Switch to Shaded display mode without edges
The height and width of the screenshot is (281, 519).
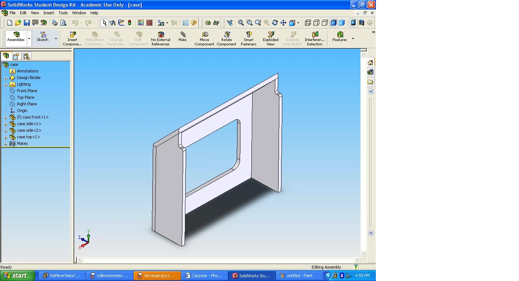[341, 23]
